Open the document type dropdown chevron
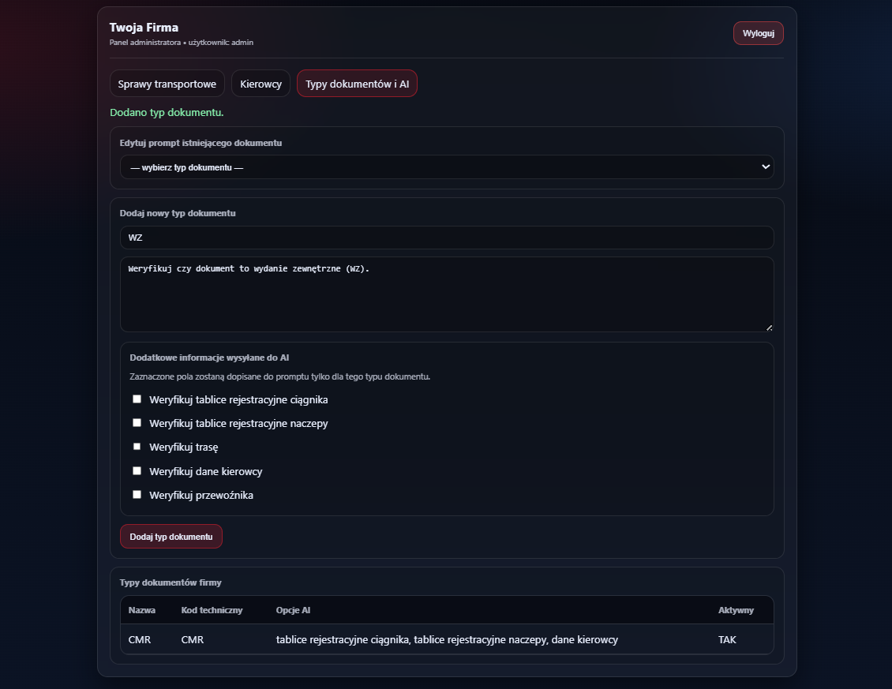The image size is (892, 689). point(765,167)
